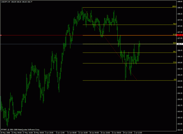Click the 104.95 price axis label
This screenshot has height=134, width=183.
point(180,81)
